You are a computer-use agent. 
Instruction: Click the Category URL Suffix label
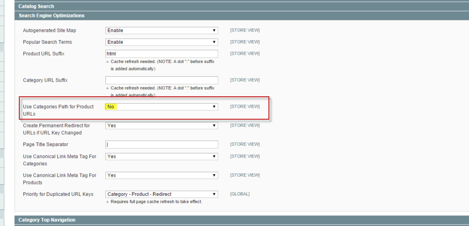point(45,80)
